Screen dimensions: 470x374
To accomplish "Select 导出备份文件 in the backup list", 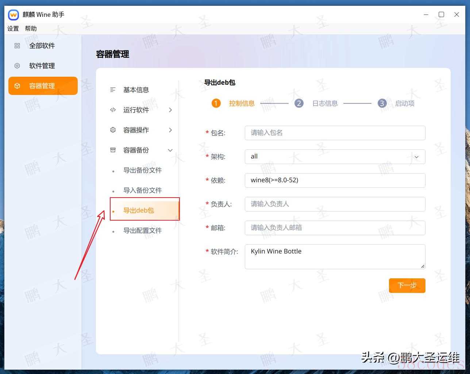I will 142,170.
